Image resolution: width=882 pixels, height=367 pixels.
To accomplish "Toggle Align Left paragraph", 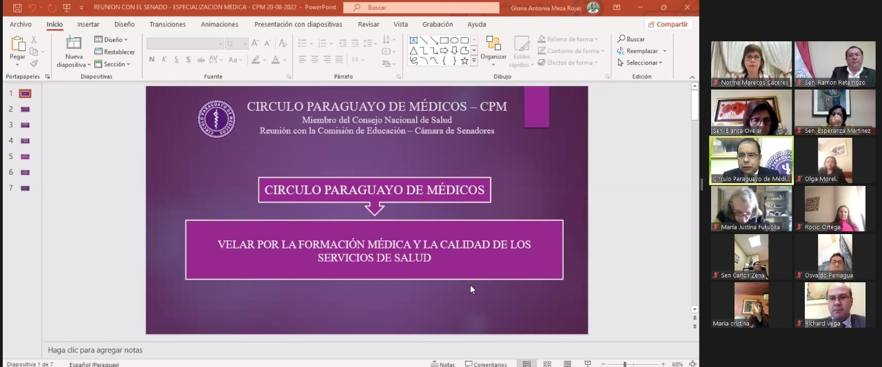I will (x=302, y=60).
